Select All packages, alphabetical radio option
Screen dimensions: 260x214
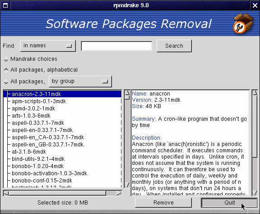point(41,70)
